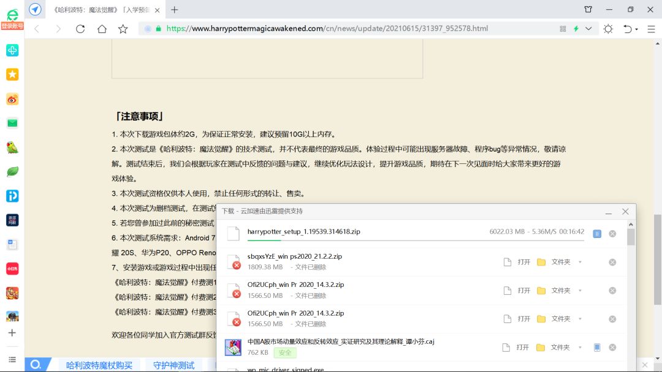Open the Xiaohongshu red sidebar icon
The width and height of the screenshot is (662, 372).
point(12,269)
